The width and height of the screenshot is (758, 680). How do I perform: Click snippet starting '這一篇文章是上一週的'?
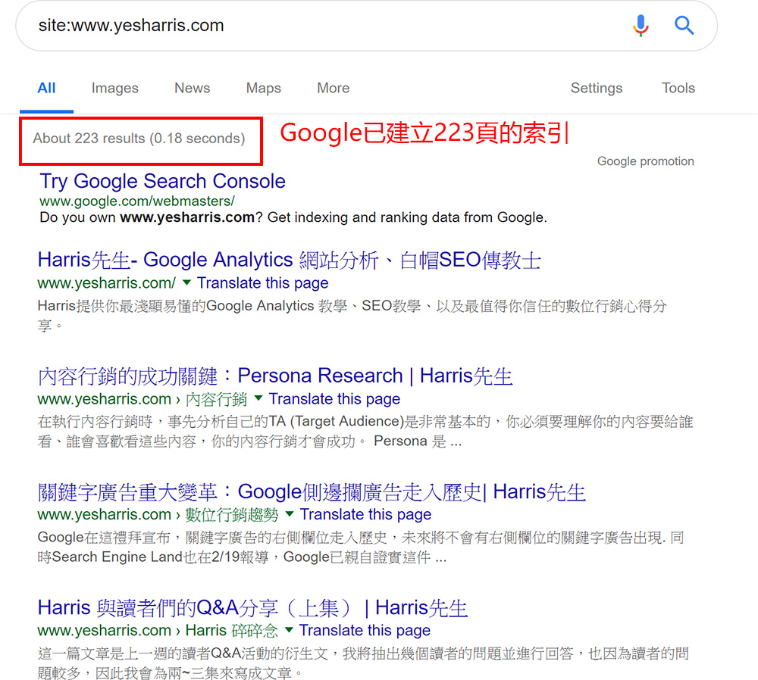pyautogui.click(x=364, y=663)
